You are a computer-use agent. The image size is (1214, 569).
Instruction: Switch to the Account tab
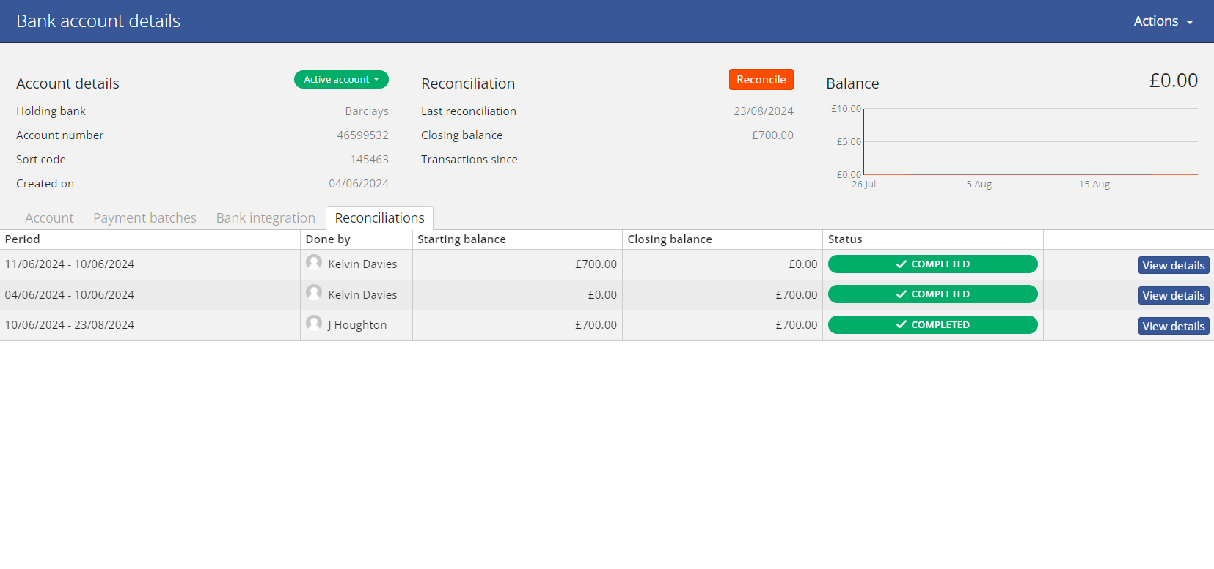[x=49, y=217]
